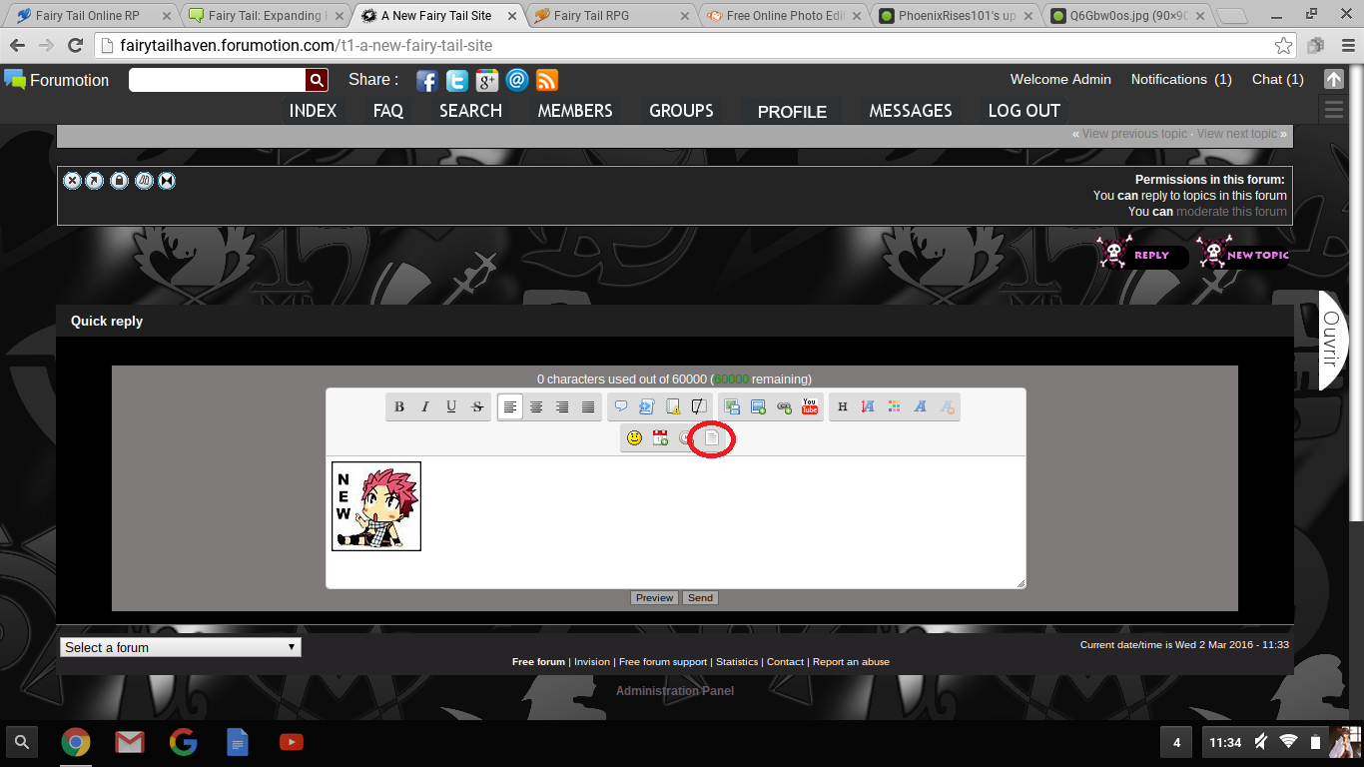
Task: Open Gmail from the taskbar shelf
Action: tap(129, 742)
